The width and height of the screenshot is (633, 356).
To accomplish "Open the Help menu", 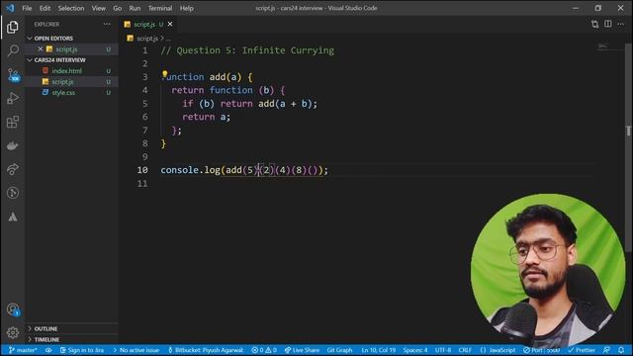I will (x=187, y=8).
